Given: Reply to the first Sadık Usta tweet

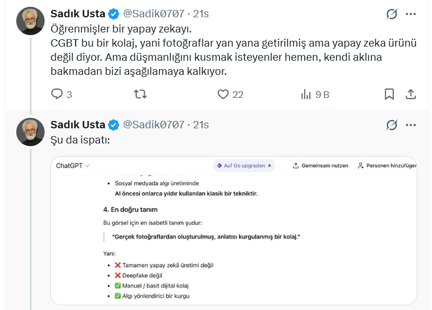Looking at the screenshot, I should [57, 94].
